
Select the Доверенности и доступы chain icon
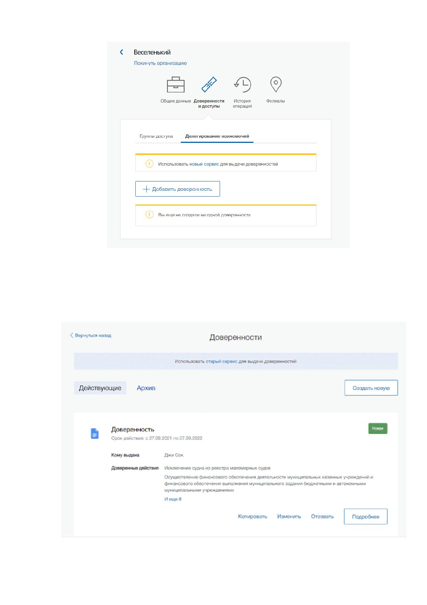point(209,85)
